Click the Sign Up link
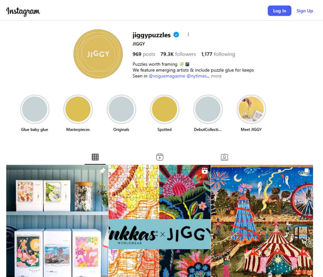 coord(305,11)
